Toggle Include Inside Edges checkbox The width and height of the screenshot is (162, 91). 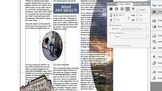111,45
